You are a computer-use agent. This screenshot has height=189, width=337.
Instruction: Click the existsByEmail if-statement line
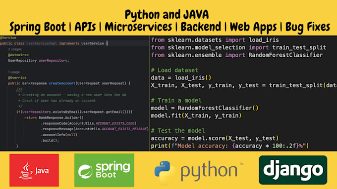[74, 112]
